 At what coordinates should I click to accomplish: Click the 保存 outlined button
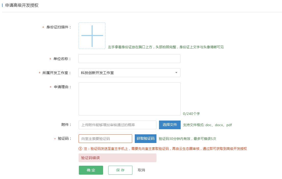120,170
